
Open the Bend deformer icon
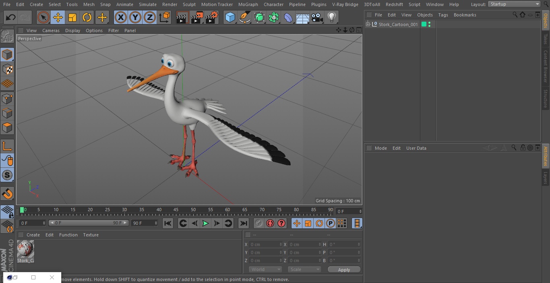288,18
